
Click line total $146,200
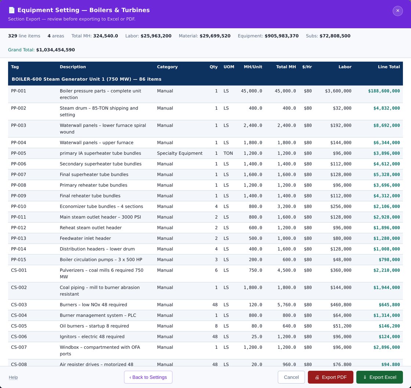tap(389, 326)
